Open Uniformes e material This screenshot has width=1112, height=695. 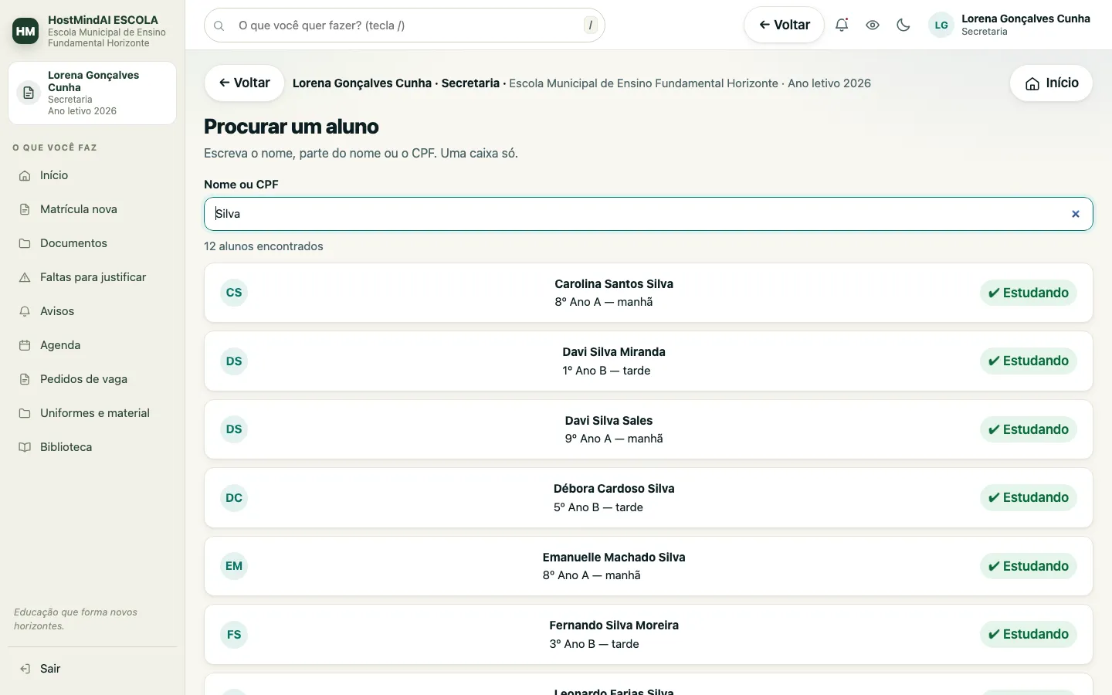(93, 413)
